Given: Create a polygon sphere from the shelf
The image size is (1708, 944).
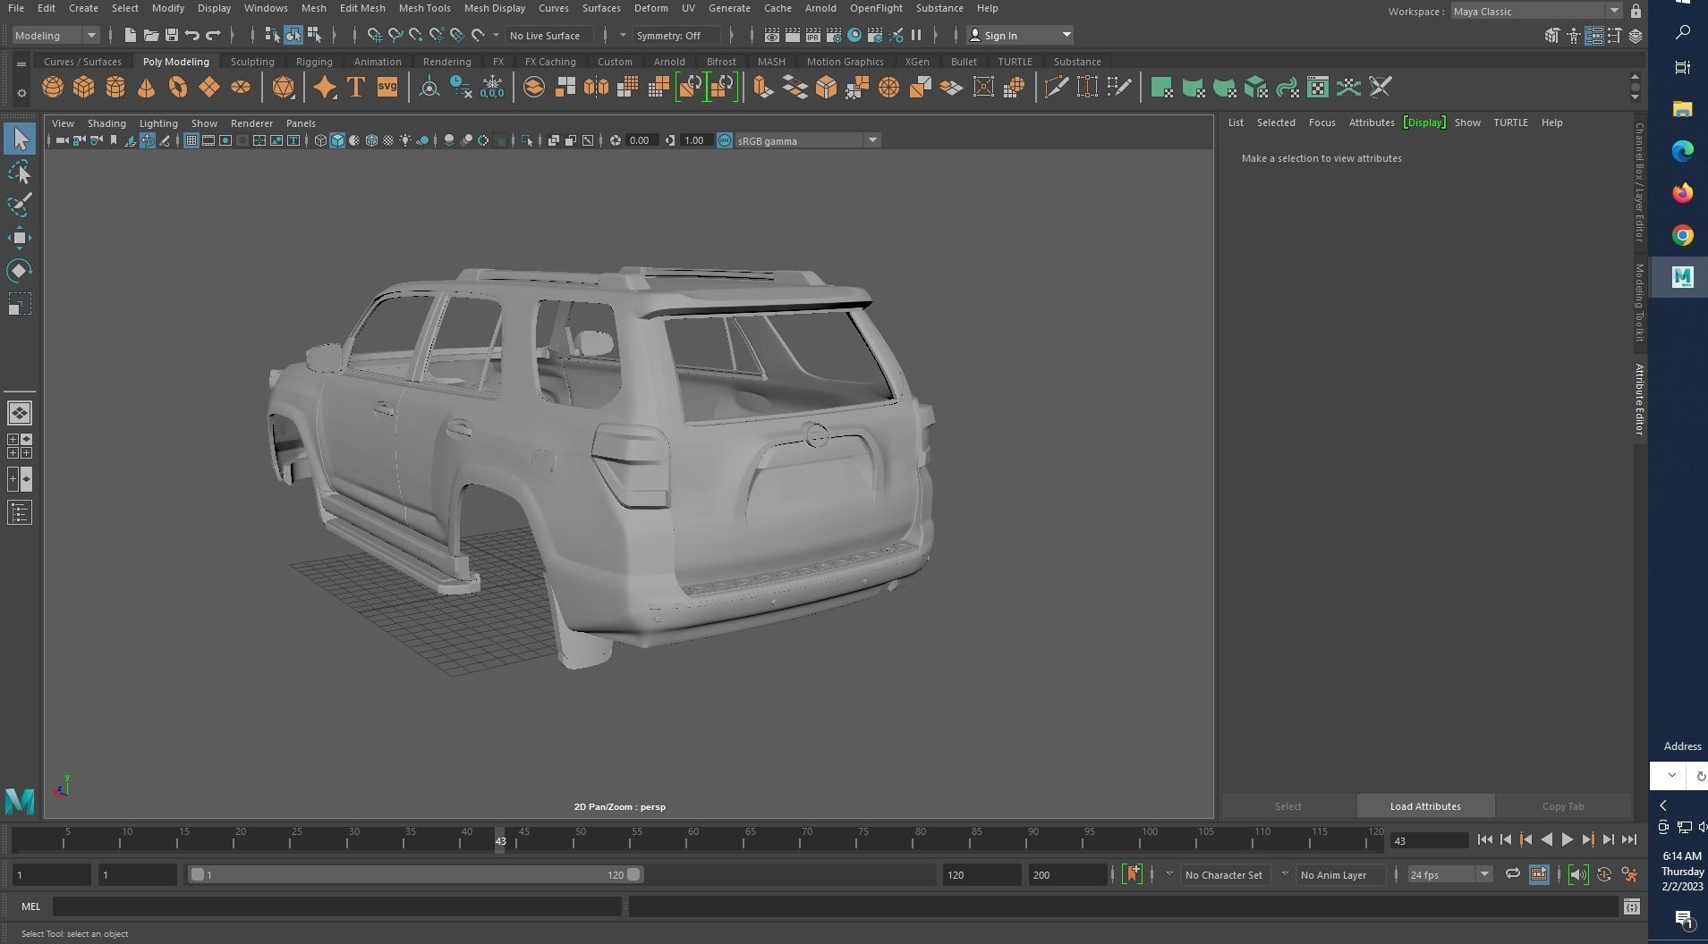Looking at the screenshot, I should (53, 88).
